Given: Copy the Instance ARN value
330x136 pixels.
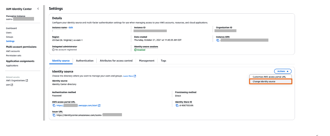Looking at the screenshot, I should pos(218,40).
